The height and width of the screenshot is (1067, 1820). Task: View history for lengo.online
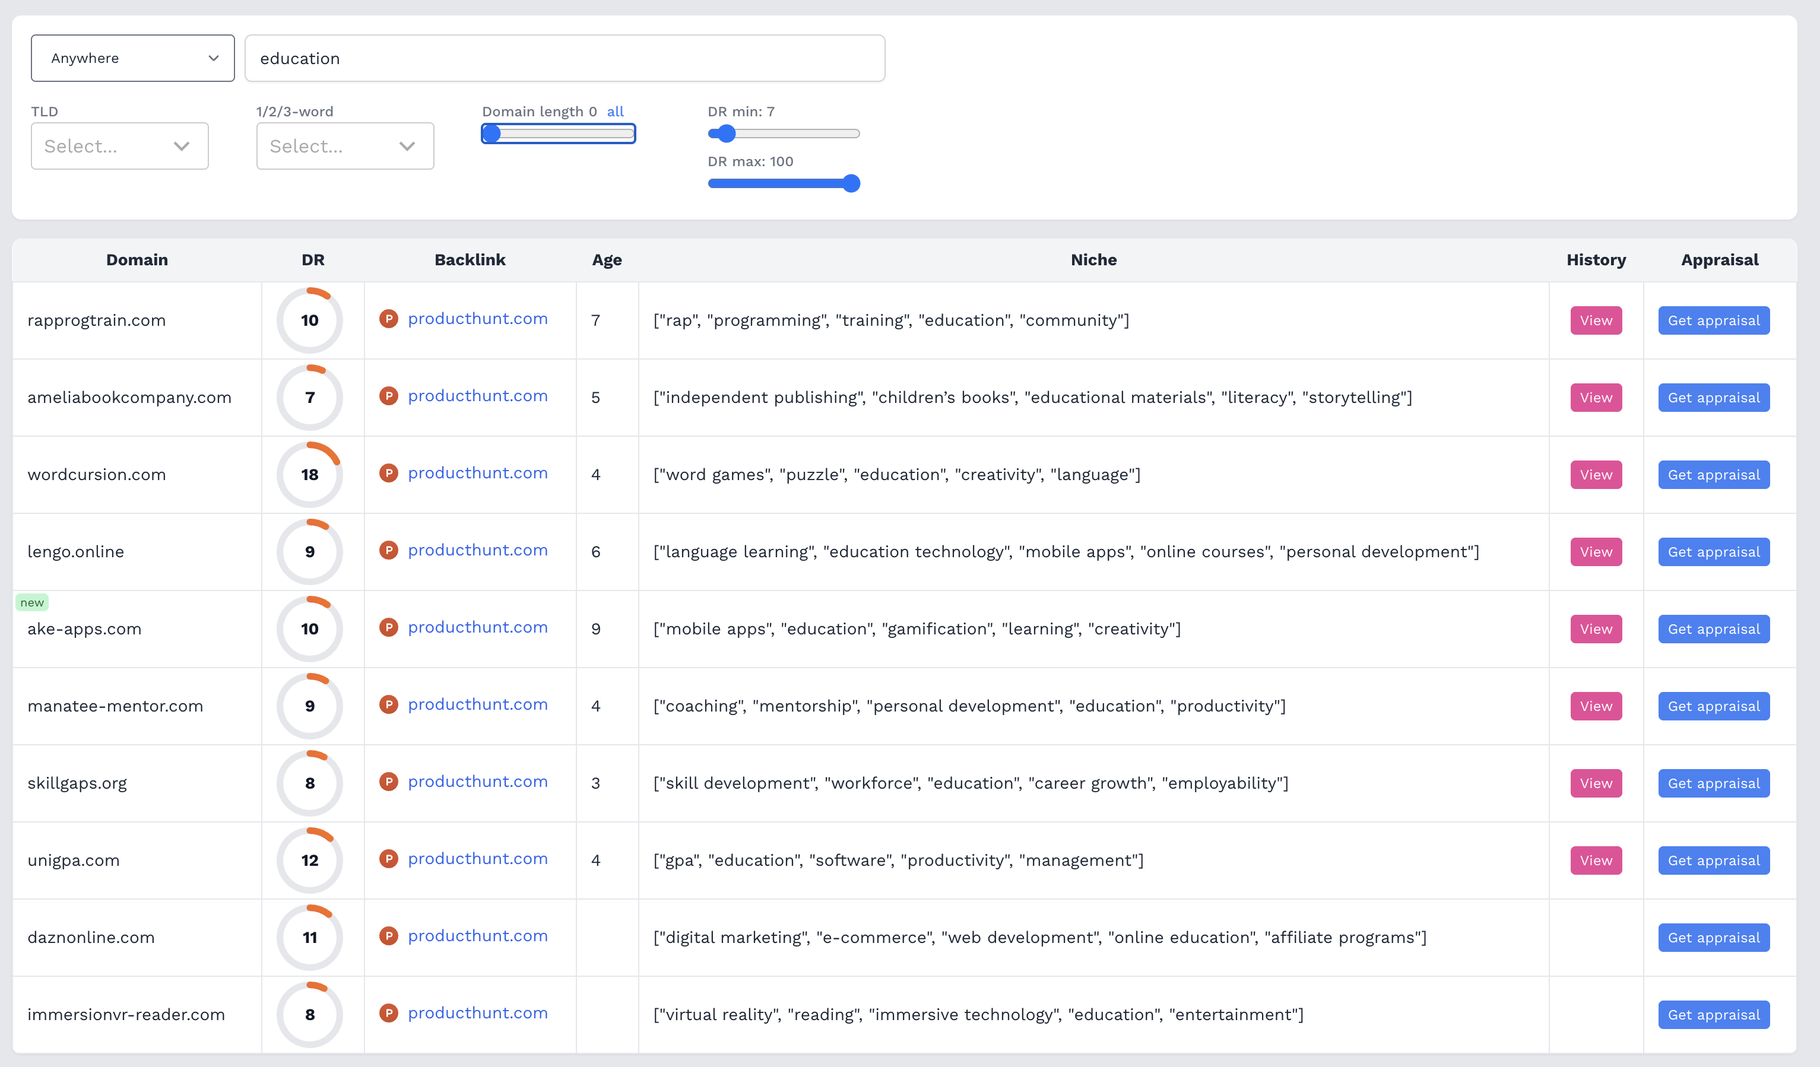point(1596,551)
